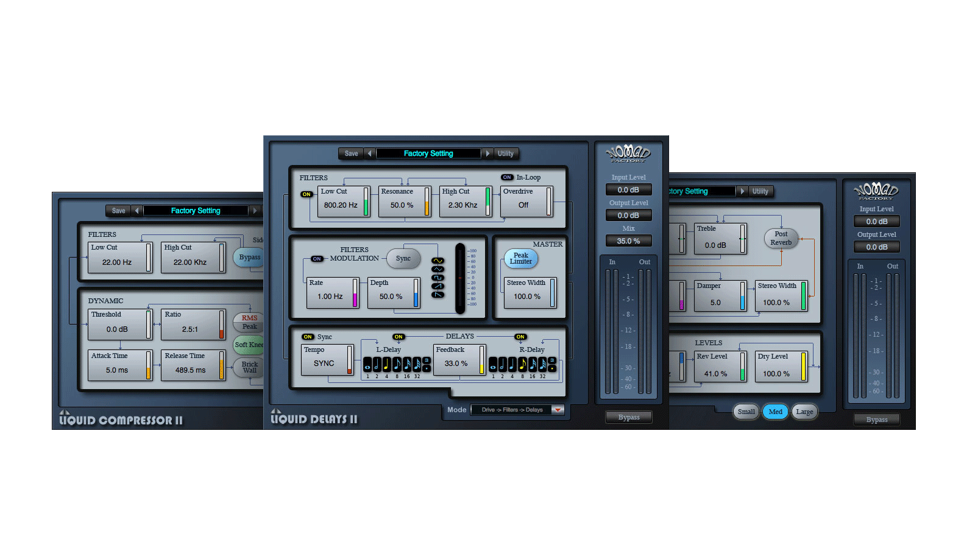Image resolution: width=975 pixels, height=548 pixels.
Task: Adjust the Feedback 33.0 % slider
Action: pos(481,360)
